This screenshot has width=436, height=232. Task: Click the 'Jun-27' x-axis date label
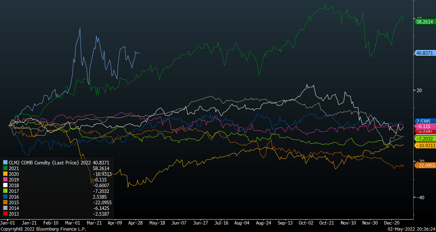[200, 223]
